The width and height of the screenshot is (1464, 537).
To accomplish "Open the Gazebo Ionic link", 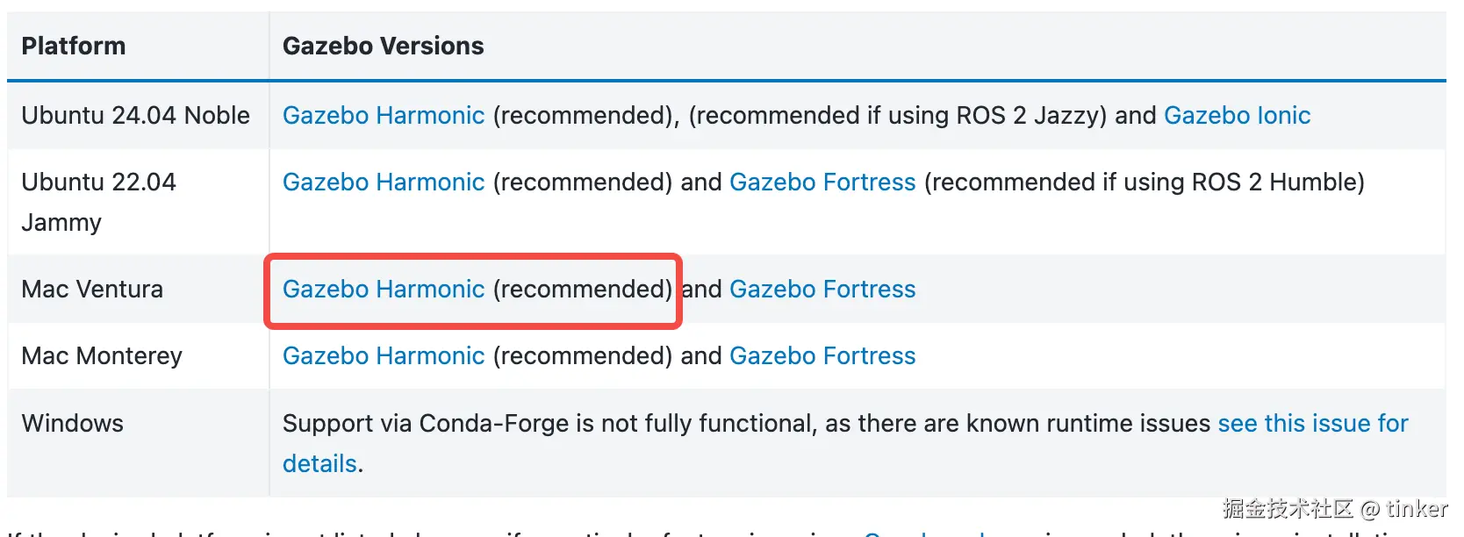I will coord(1237,115).
